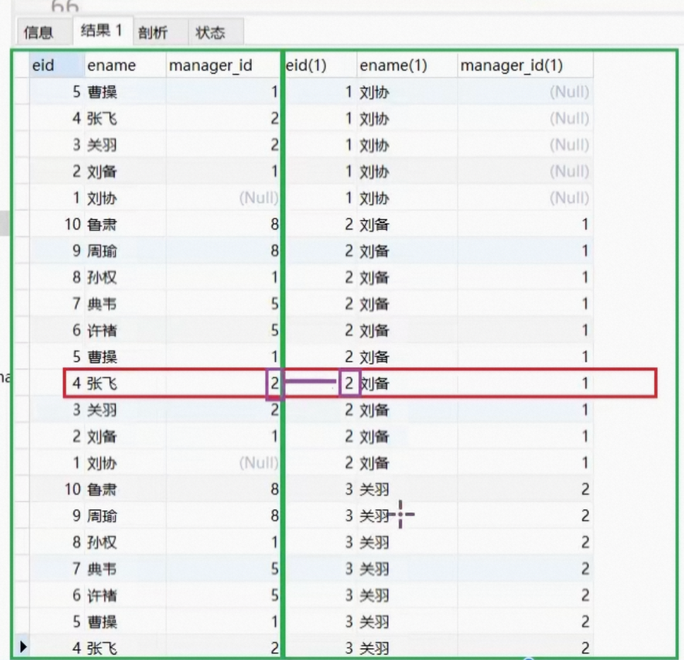Click manager_id (Null) in the 刘协 / 刘备 row
The height and width of the screenshot is (660, 684).
pos(259,463)
